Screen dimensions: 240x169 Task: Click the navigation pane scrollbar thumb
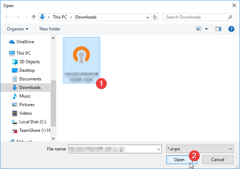pos(53,103)
